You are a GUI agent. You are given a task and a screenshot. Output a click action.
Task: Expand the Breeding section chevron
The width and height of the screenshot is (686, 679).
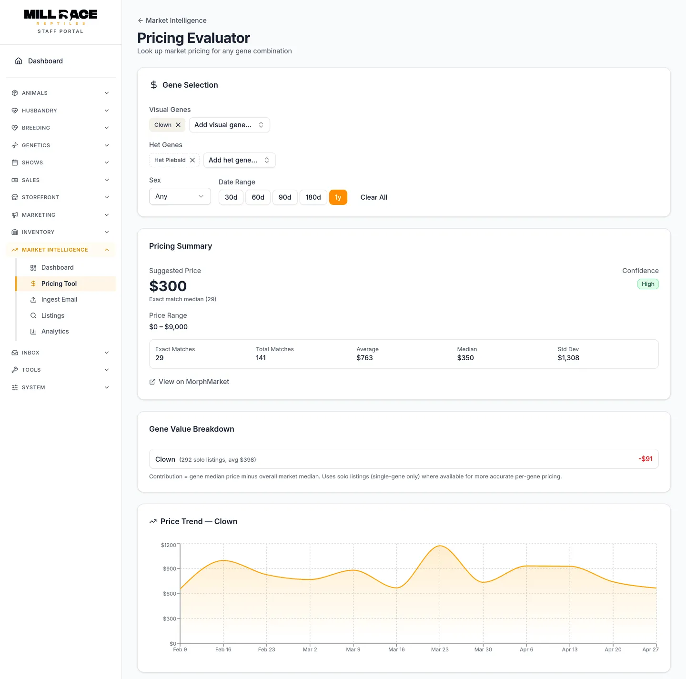coord(107,128)
